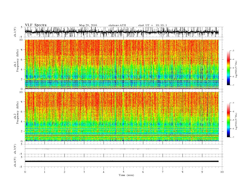Click the "station=ATH" header label
Screen dimensions: 250x193
click(x=117, y=25)
